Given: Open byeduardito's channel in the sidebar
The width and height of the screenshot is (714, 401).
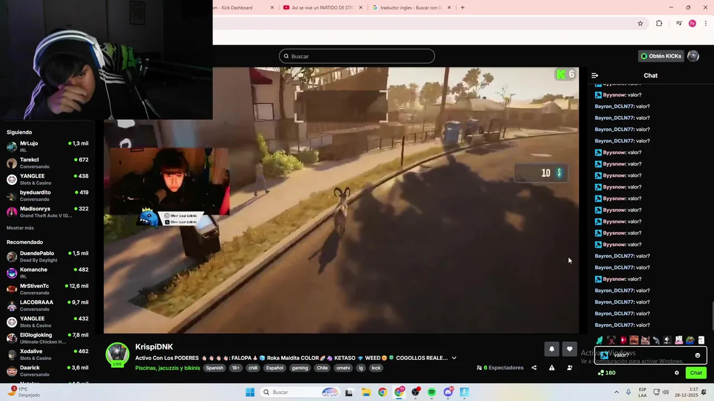Looking at the screenshot, I should tap(47, 195).
